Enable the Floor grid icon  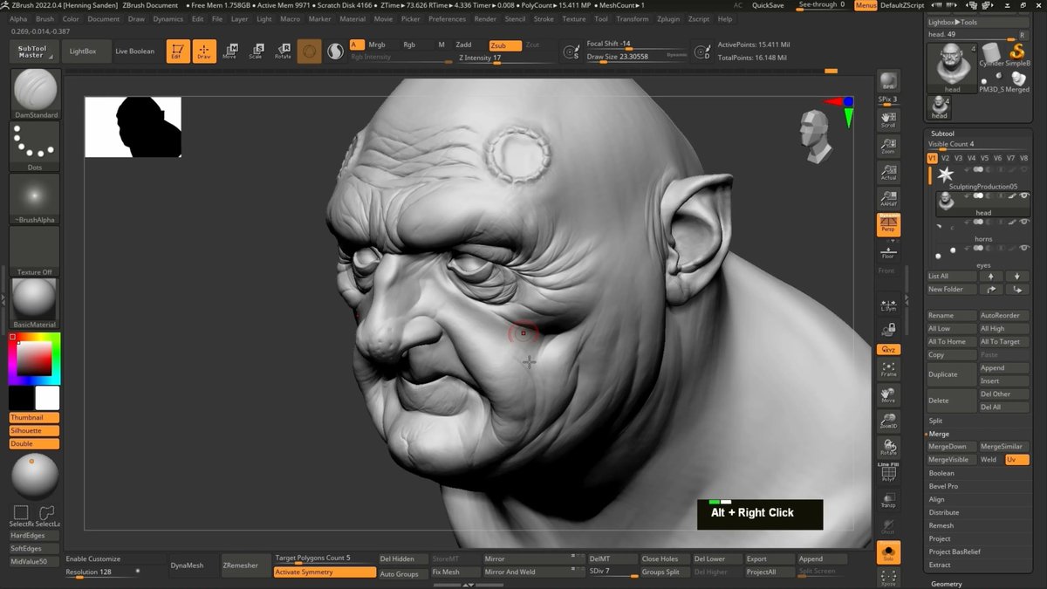(x=888, y=251)
